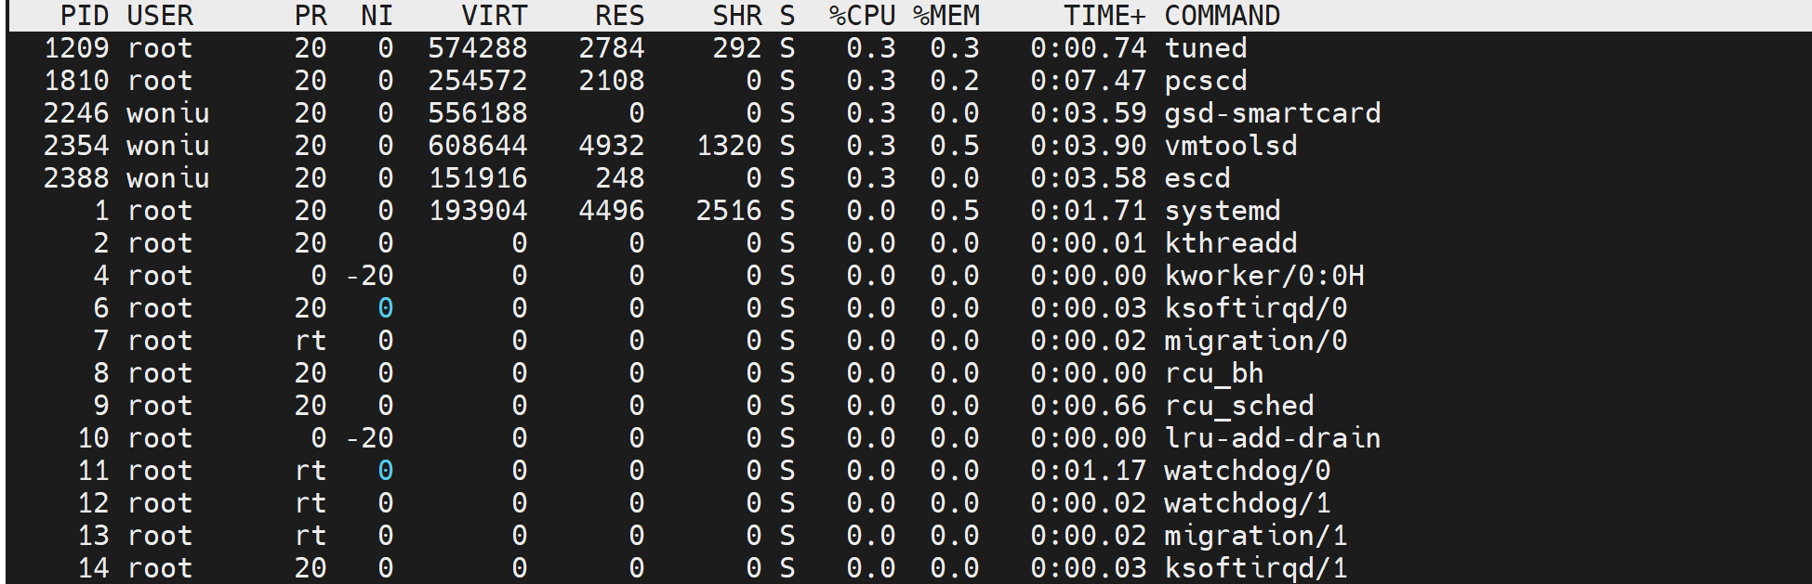The image size is (1812, 584).
Task: Select the rcu_sched process name
Action: (1238, 406)
